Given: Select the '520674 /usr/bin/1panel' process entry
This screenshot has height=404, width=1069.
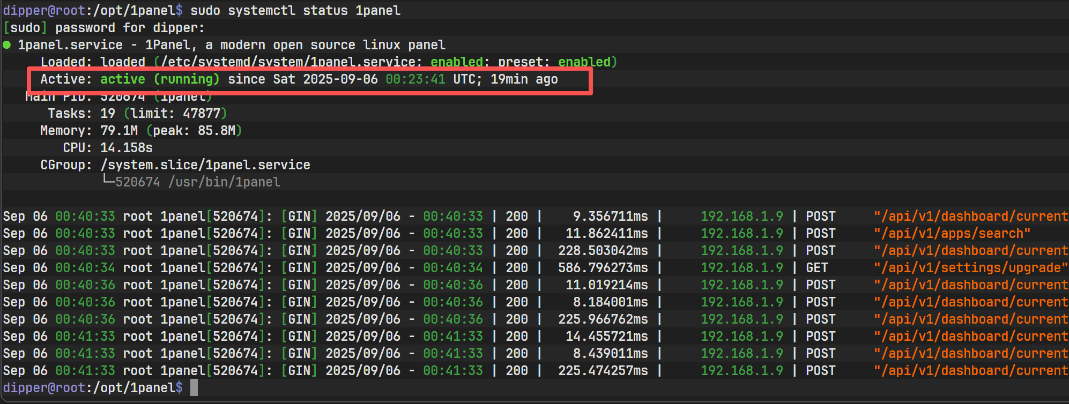Looking at the screenshot, I should click(x=198, y=182).
